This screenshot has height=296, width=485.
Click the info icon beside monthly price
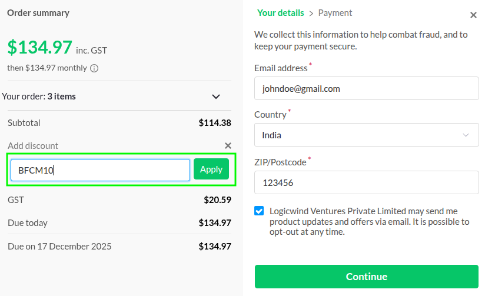tap(94, 68)
